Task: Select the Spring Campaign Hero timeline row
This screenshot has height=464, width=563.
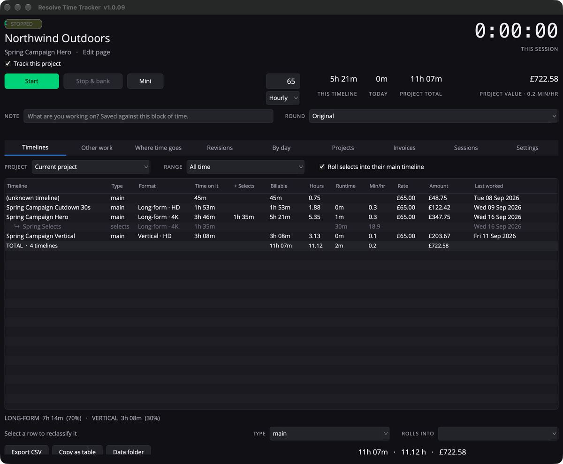Action: point(281,217)
